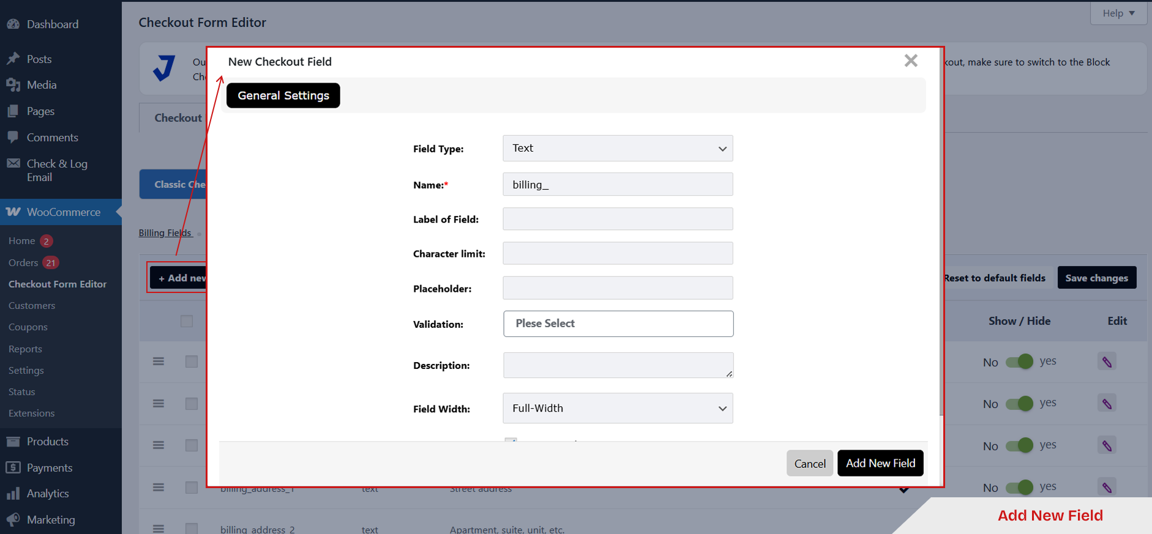This screenshot has height=534, width=1152.
Task: Click the Posts pin icon
Action: point(13,59)
